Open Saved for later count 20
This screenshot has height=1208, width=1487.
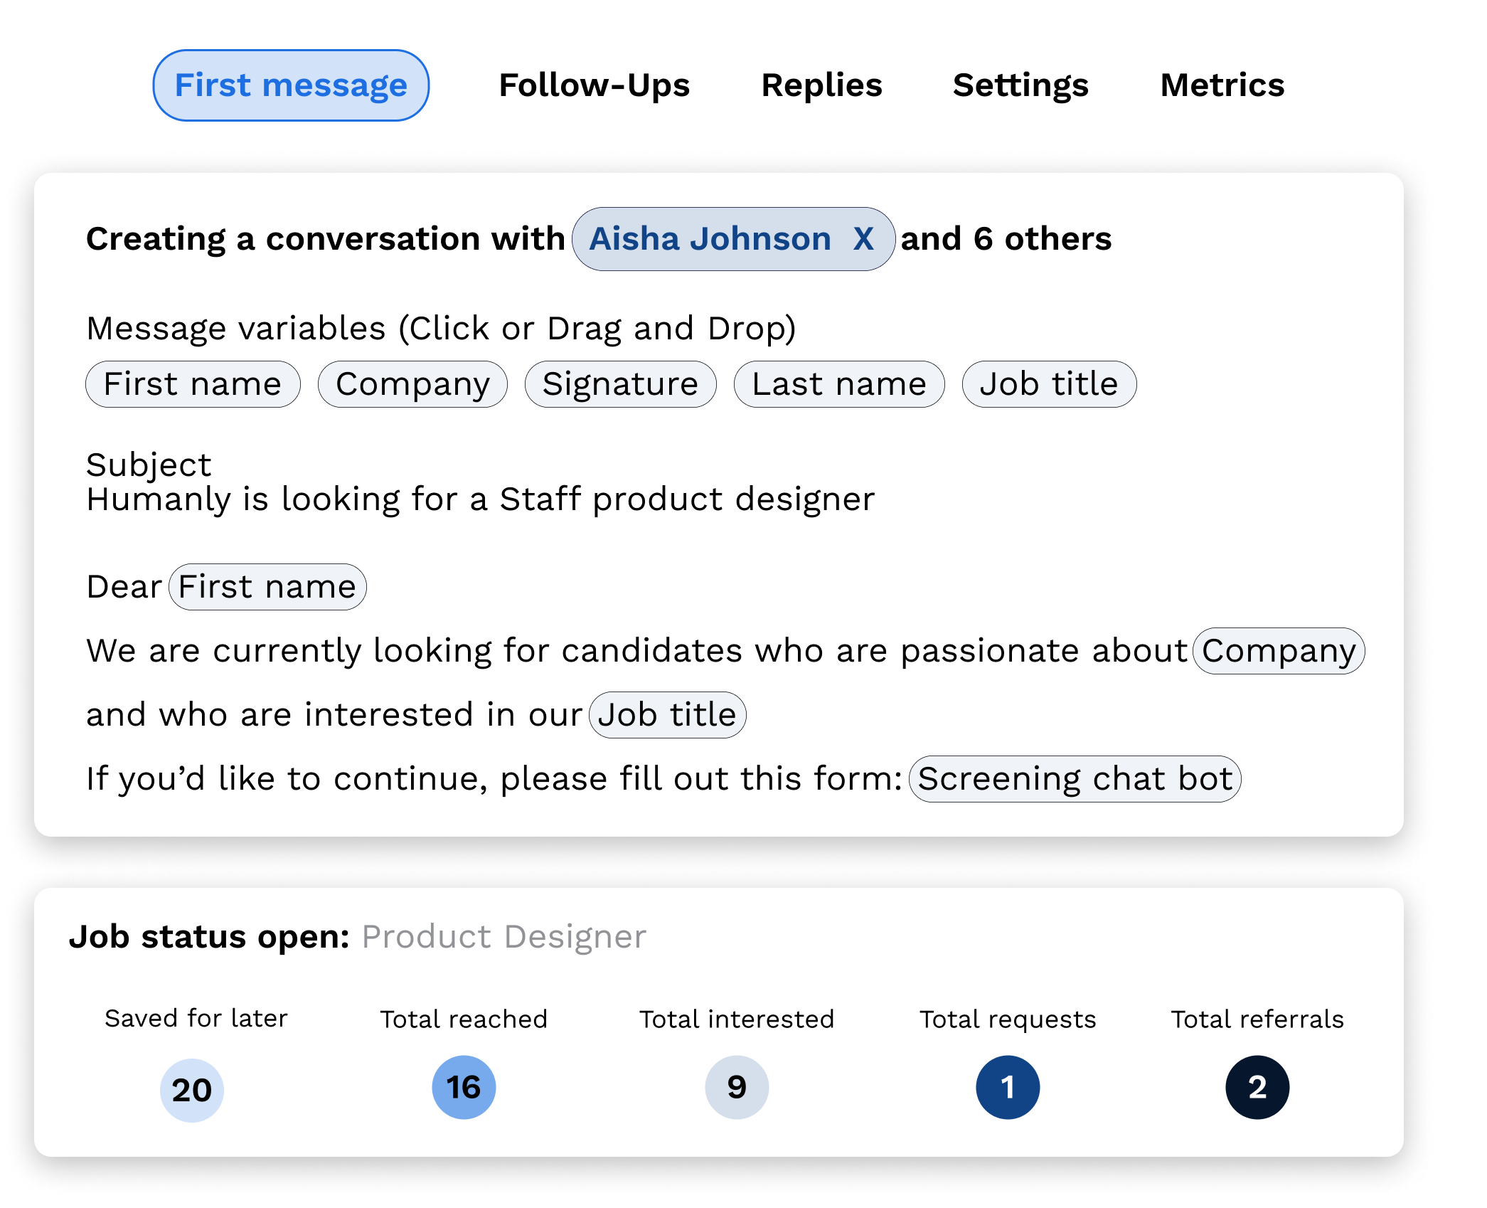tap(192, 1090)
